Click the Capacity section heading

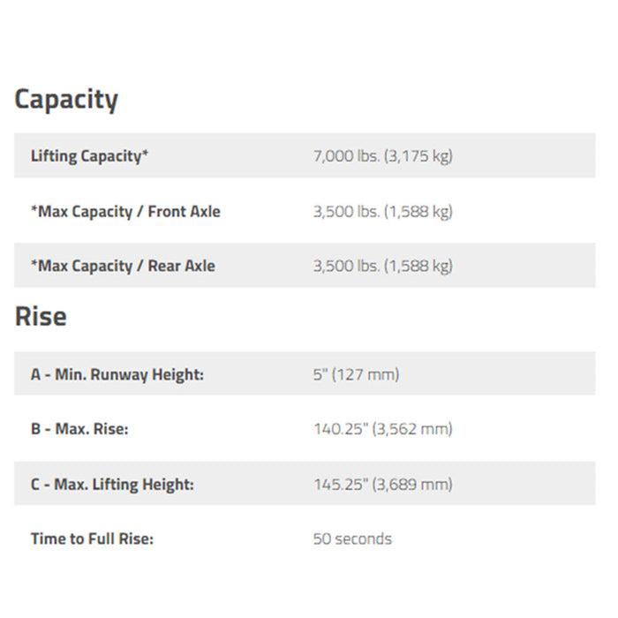(66, 100)
